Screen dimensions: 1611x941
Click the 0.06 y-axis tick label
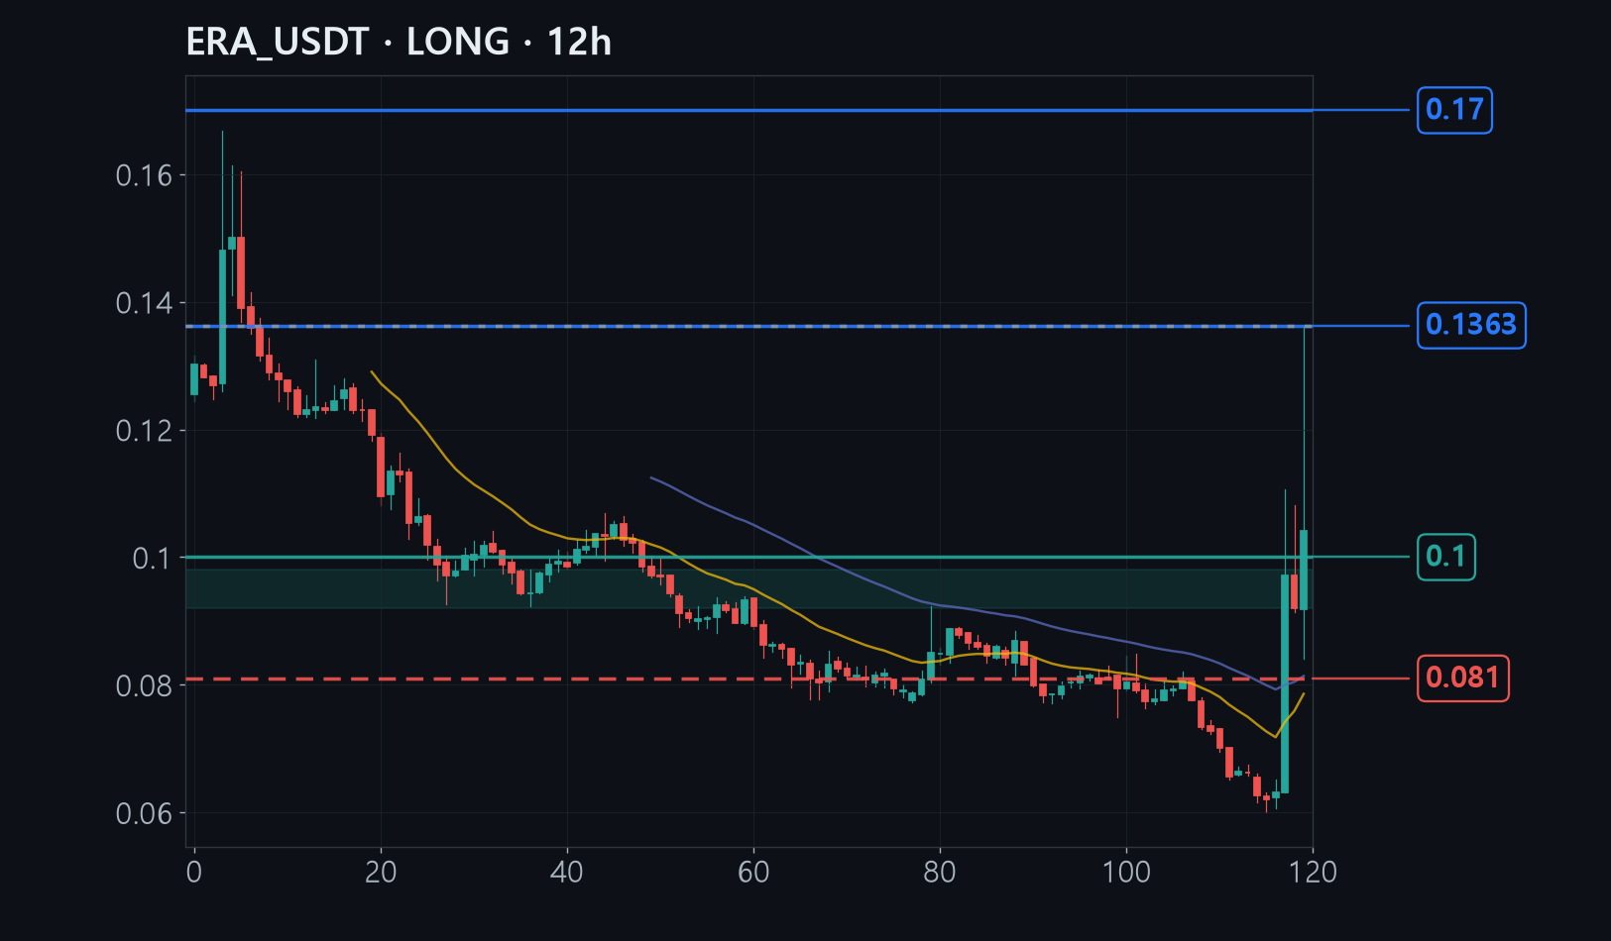[144, 814]
